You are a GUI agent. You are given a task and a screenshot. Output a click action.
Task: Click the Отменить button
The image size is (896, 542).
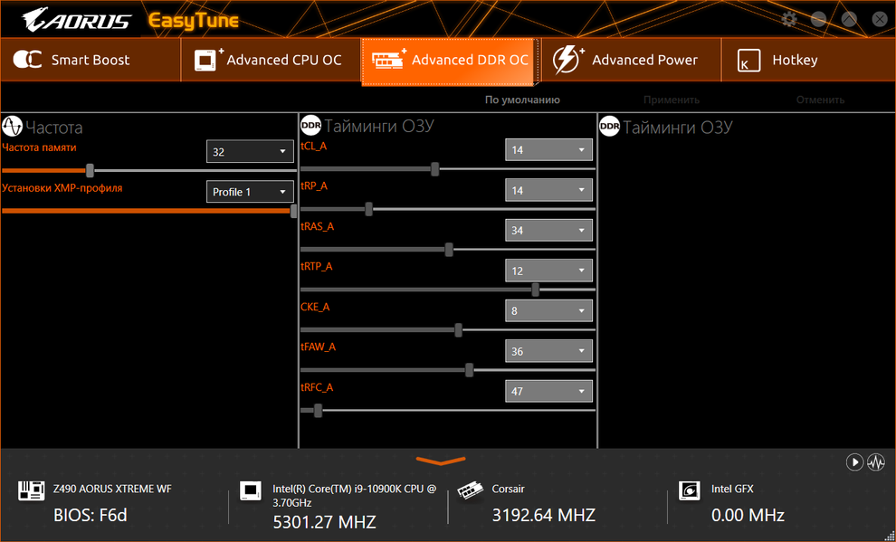pos(820,100)
